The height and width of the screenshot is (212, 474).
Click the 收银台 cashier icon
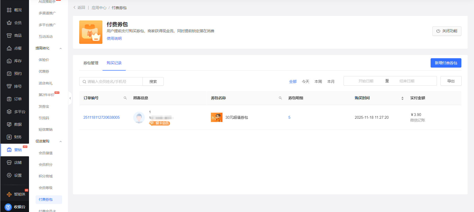tap(8, 207)
